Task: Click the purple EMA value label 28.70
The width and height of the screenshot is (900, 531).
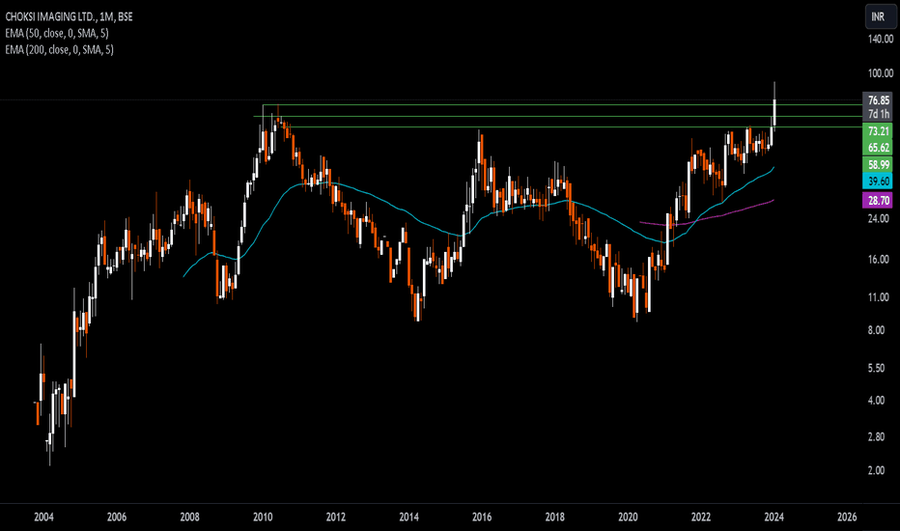Action: [x=878, y=201]
